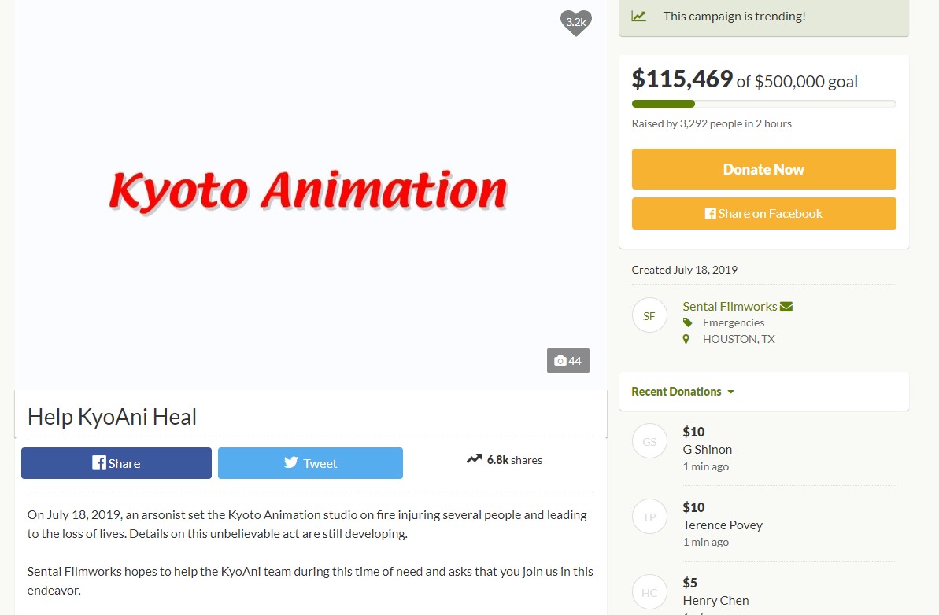Click the heart icon showing 3.2k likes

tap(575, 23)
